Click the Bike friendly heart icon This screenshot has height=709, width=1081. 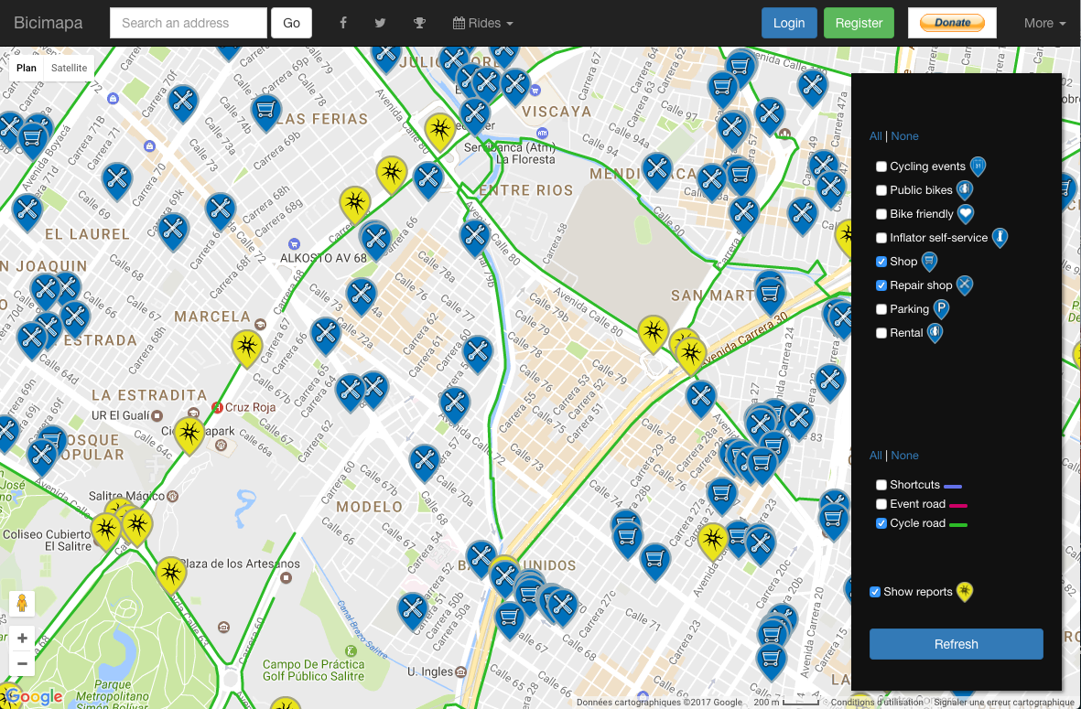click(x=965, y=213)
